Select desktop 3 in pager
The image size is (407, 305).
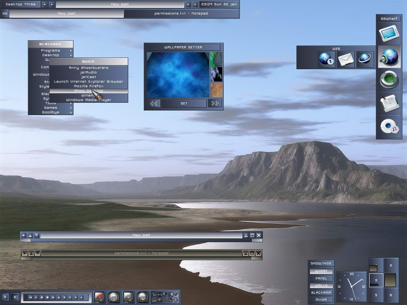376,280
